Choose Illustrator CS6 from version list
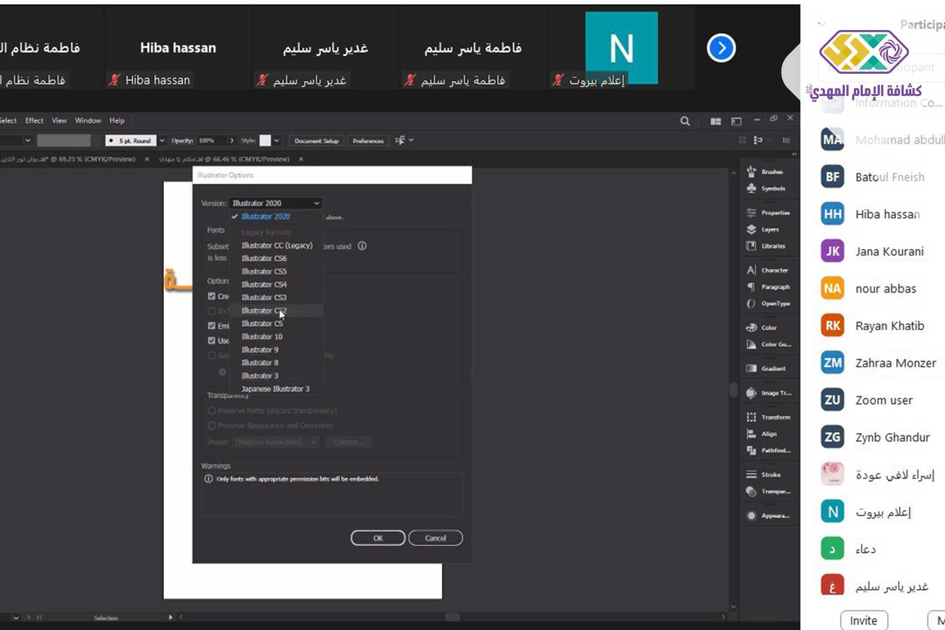The height and width of the screenshot is (630, 945). click(x=264, y=258)
